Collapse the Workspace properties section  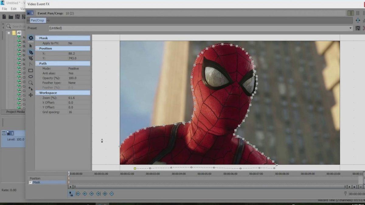[x=37, y=93]
